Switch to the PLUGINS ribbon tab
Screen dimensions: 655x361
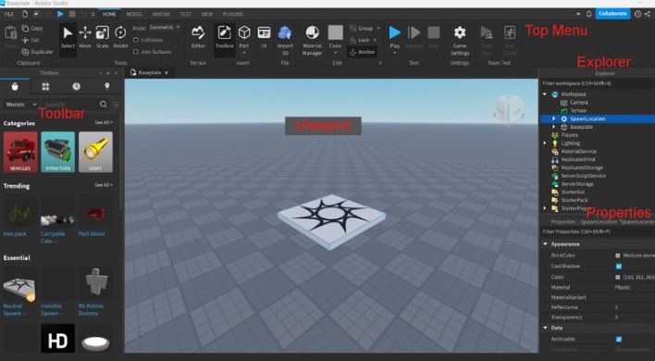coord(233,14)
